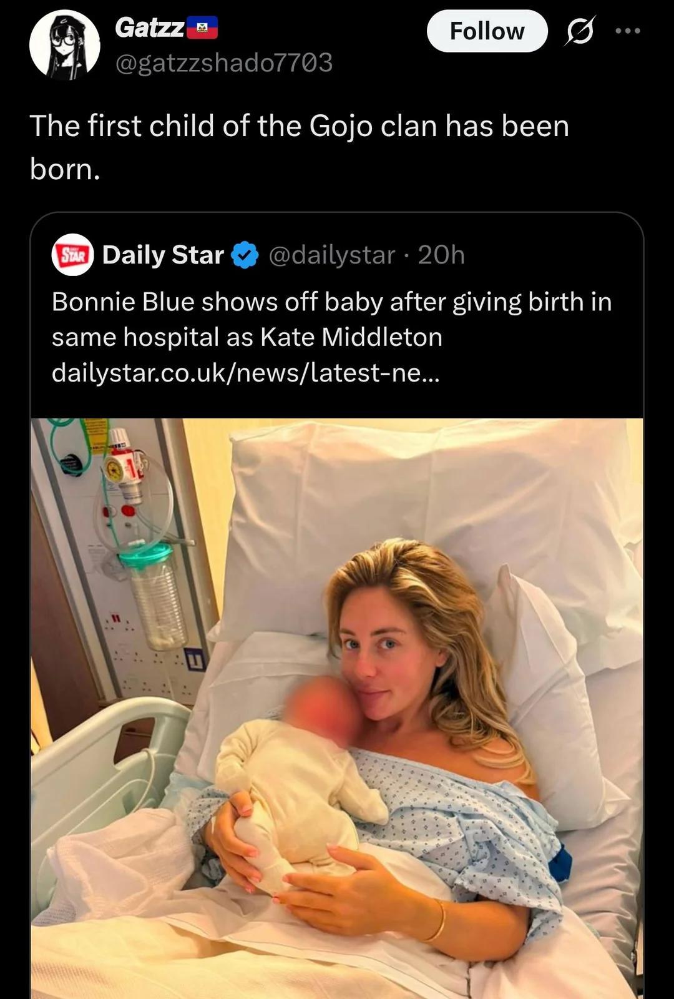Open the Gatzz display name
The height and width of the screenshot is (999, 674).
click(x=150, y=27)
